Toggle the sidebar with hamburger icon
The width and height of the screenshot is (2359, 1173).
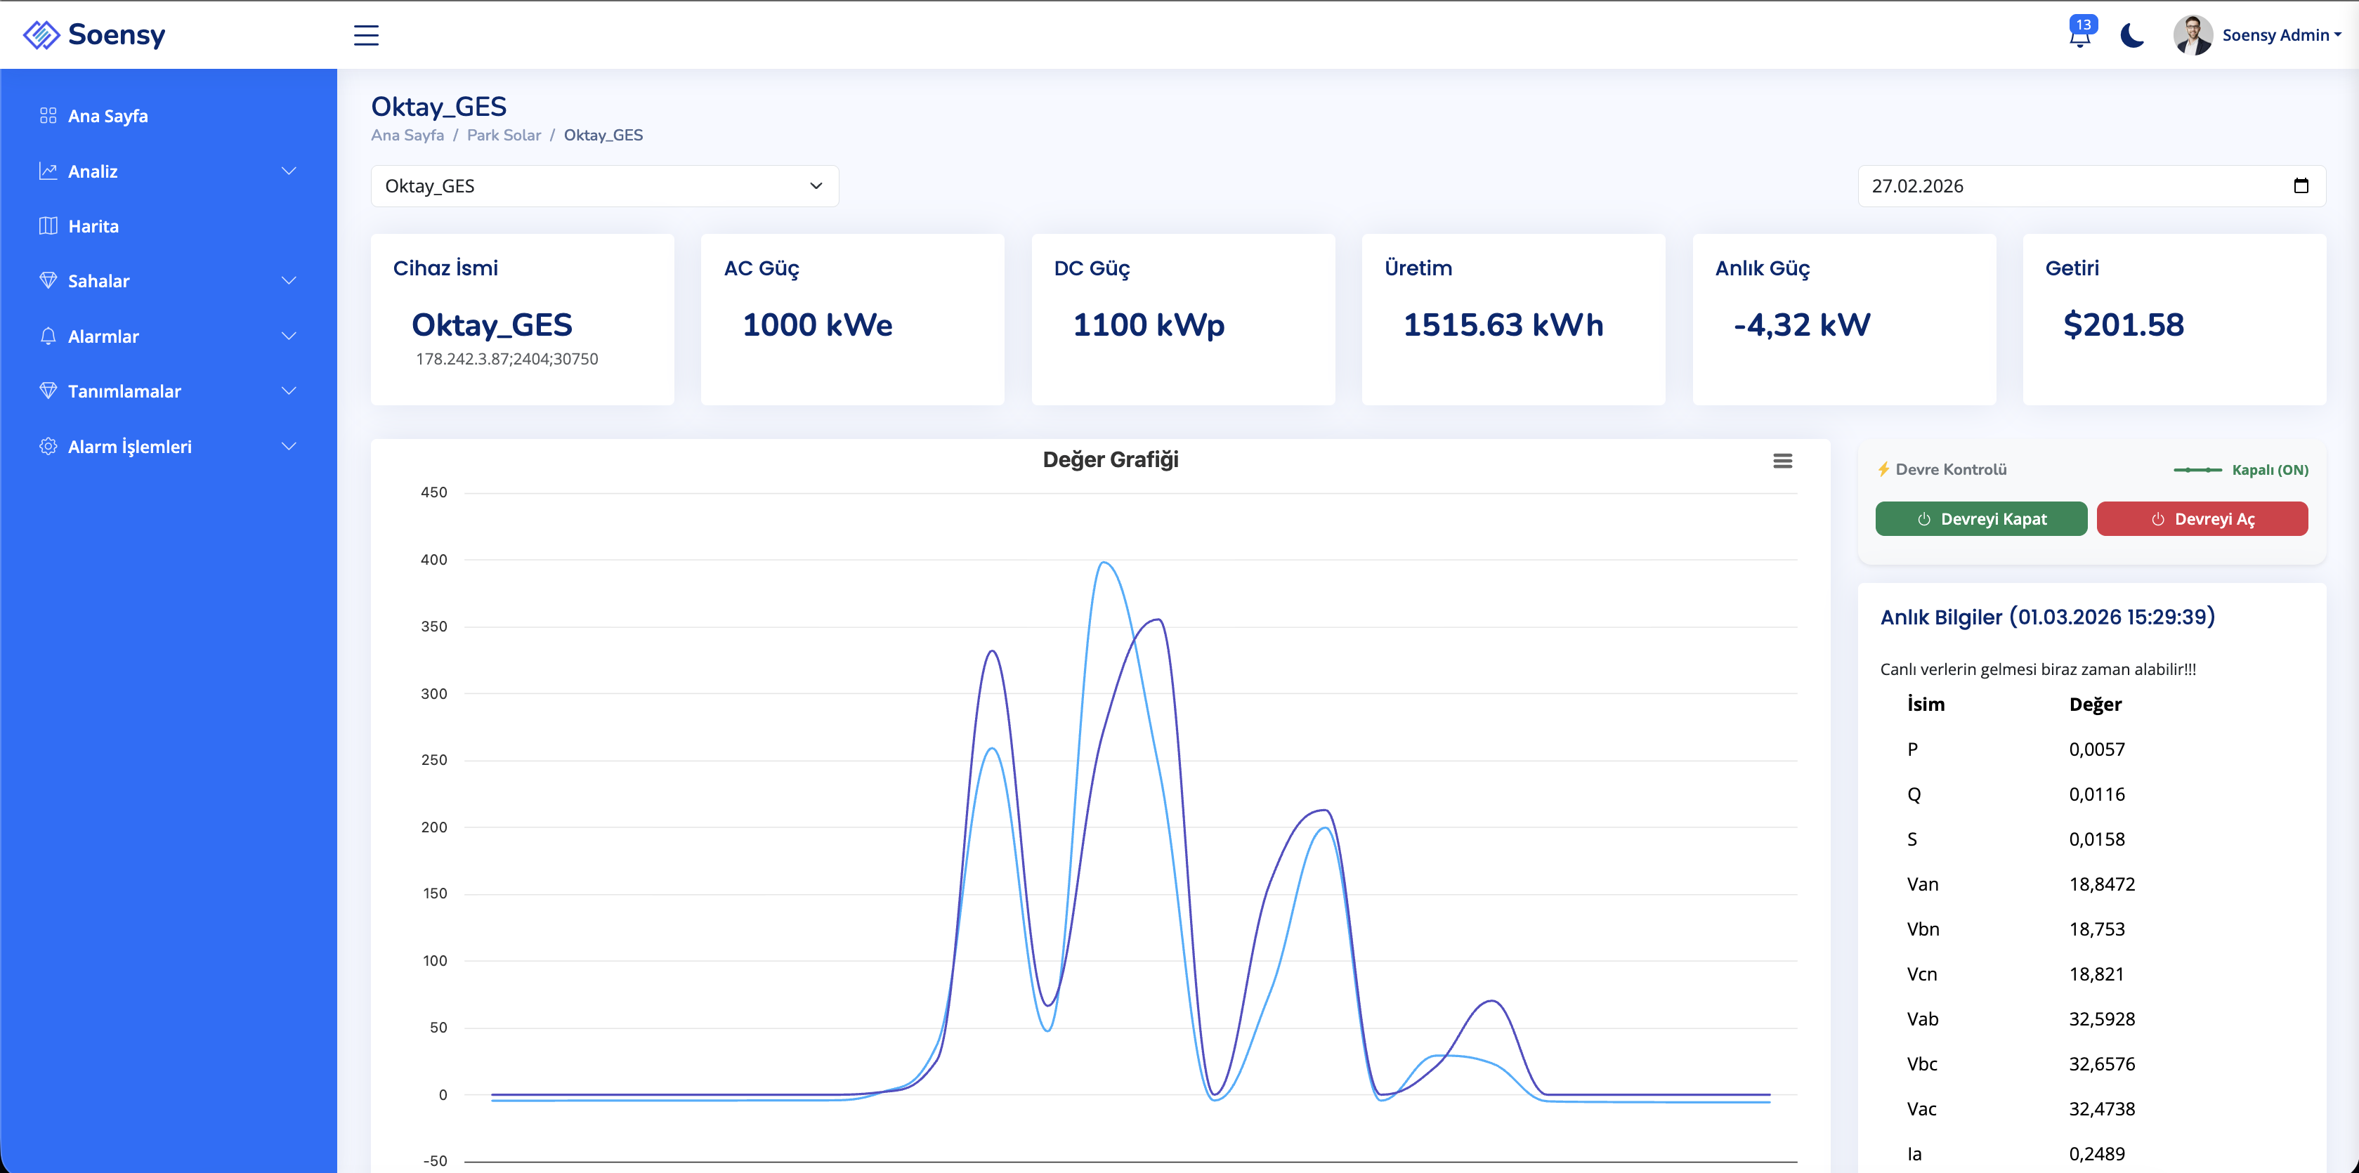coord(366,35)
